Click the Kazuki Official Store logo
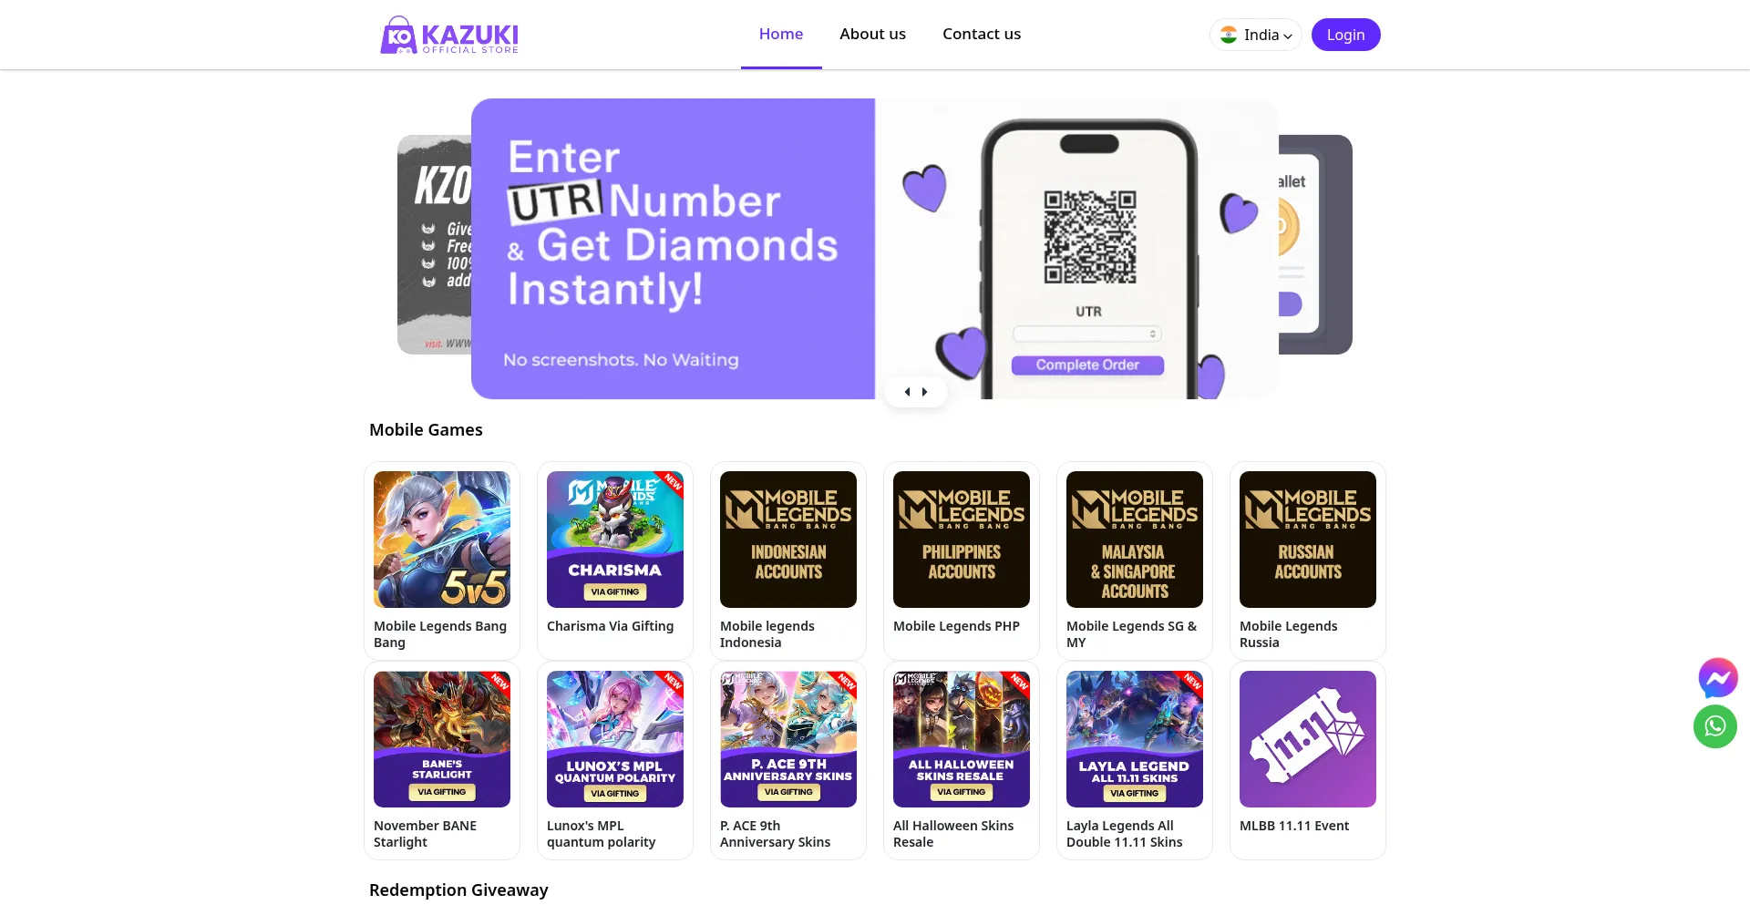This screenshot has height=905, width=1750. [449, 35]
